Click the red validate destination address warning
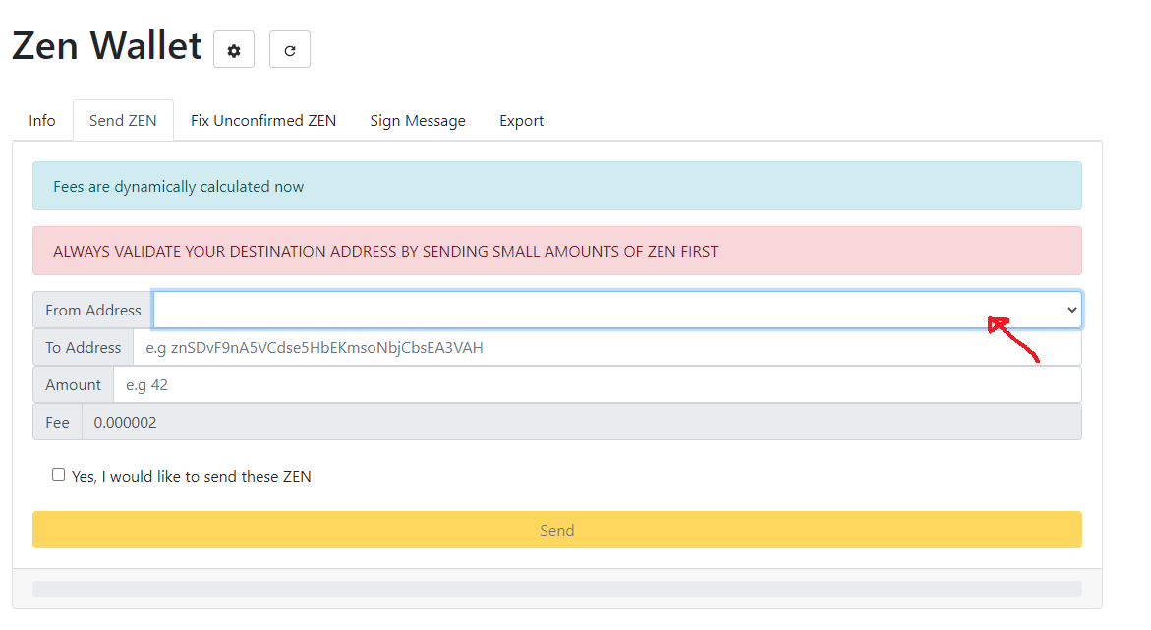This screenshot has height=630, width=1151. point(557,251)
